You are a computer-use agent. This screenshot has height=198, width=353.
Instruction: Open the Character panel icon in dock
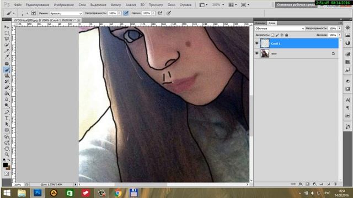pos(348,100)
